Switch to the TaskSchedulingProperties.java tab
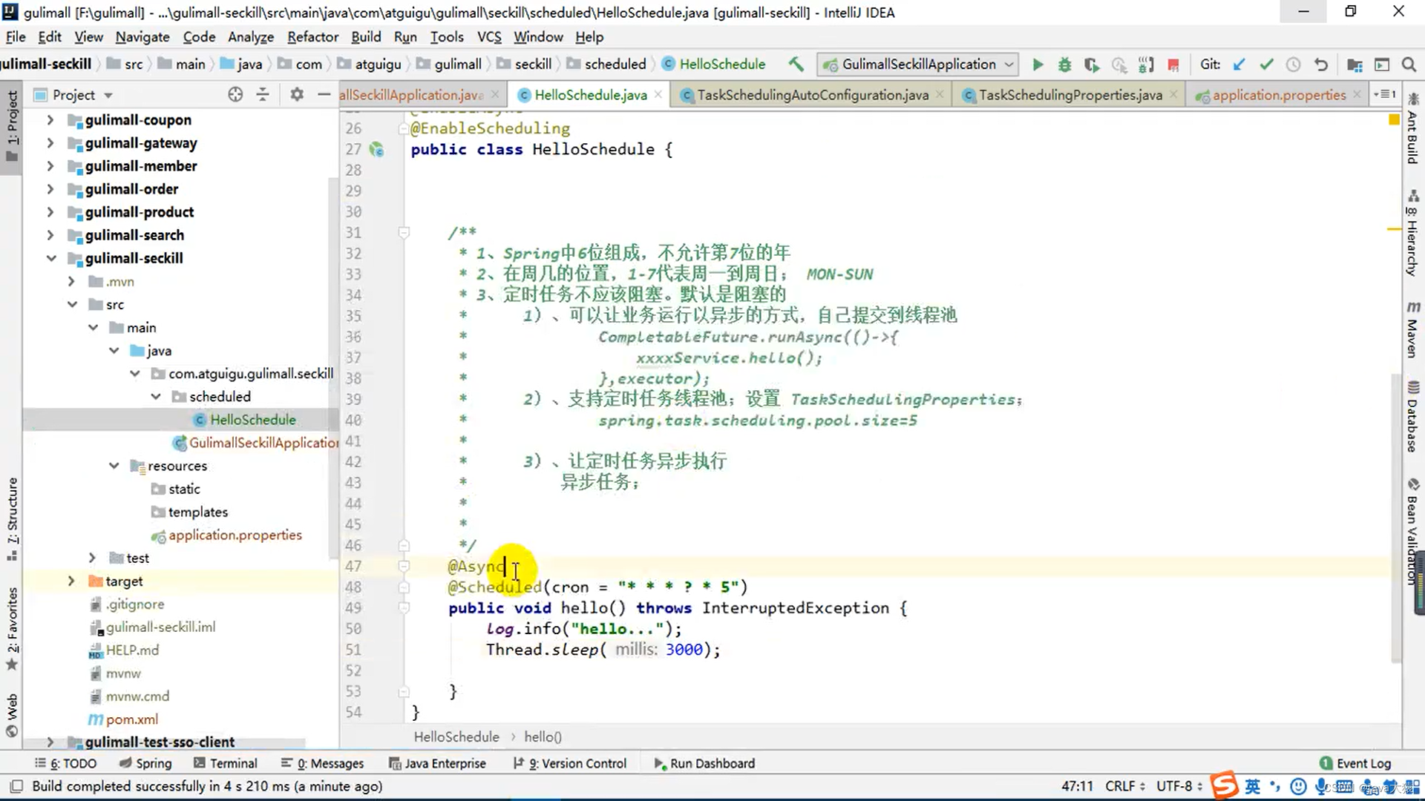Viewport: 1425px width, 801px height. pyautogui.click(x=1069, y=95)
